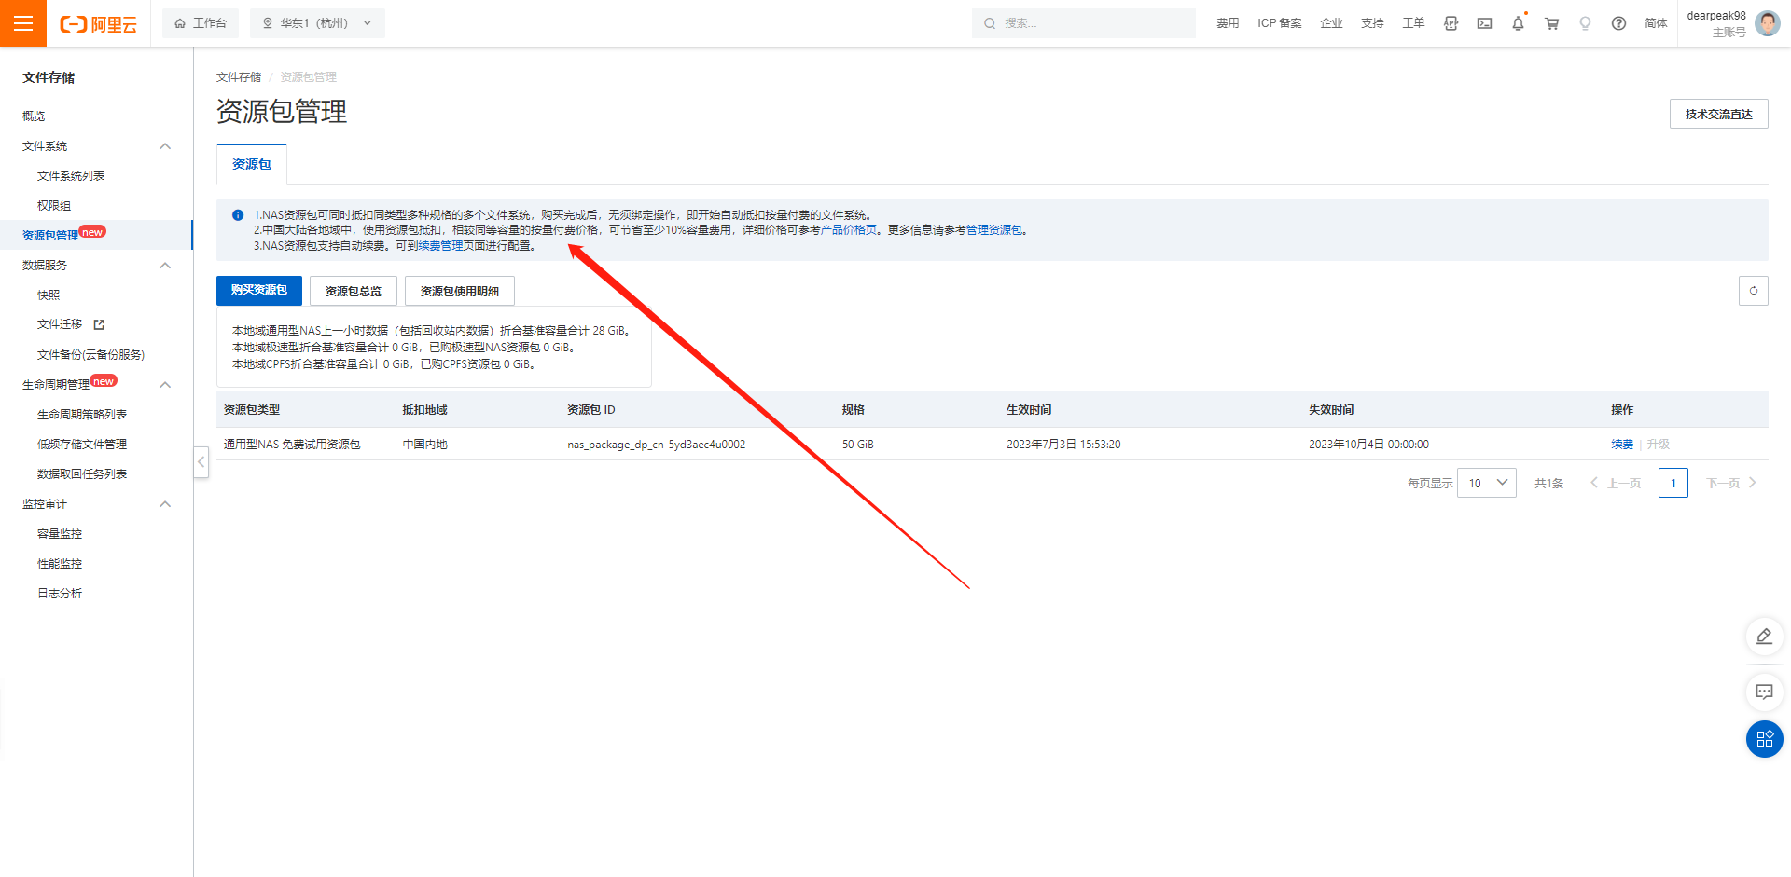Click the 技术交流直达 button
1791x877 pixels.
click(1719, 115)
